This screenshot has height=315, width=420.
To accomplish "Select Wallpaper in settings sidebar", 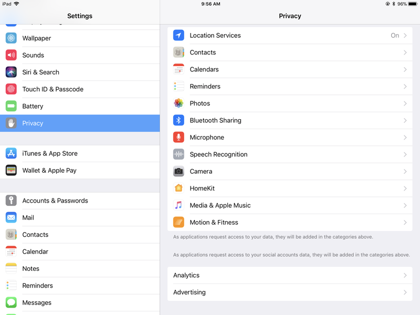I will [80, 38].
